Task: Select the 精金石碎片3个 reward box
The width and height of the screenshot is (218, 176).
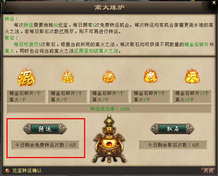Action: [109, 97]
